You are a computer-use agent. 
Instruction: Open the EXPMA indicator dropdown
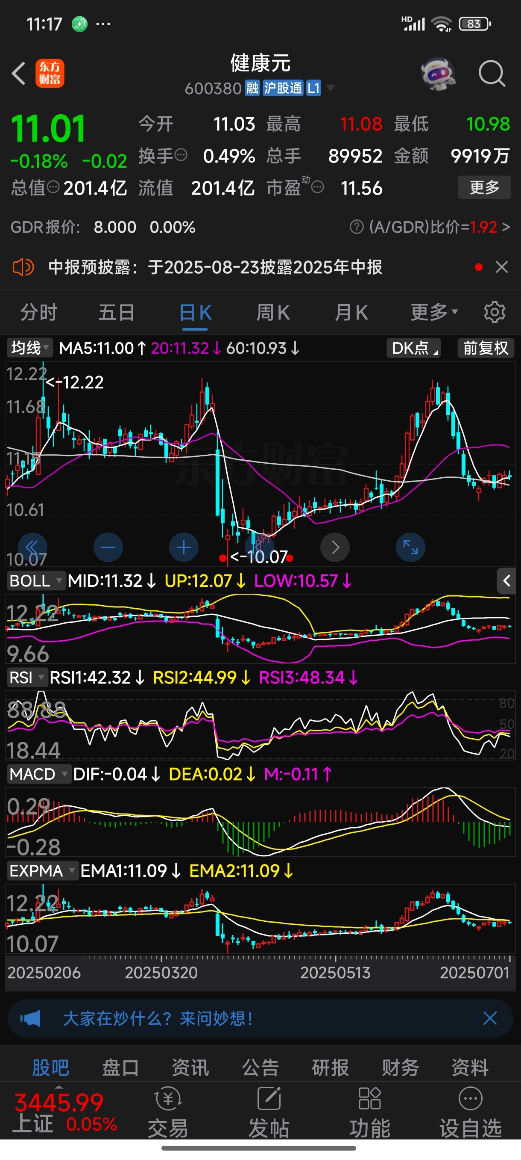tap(43, 871)
